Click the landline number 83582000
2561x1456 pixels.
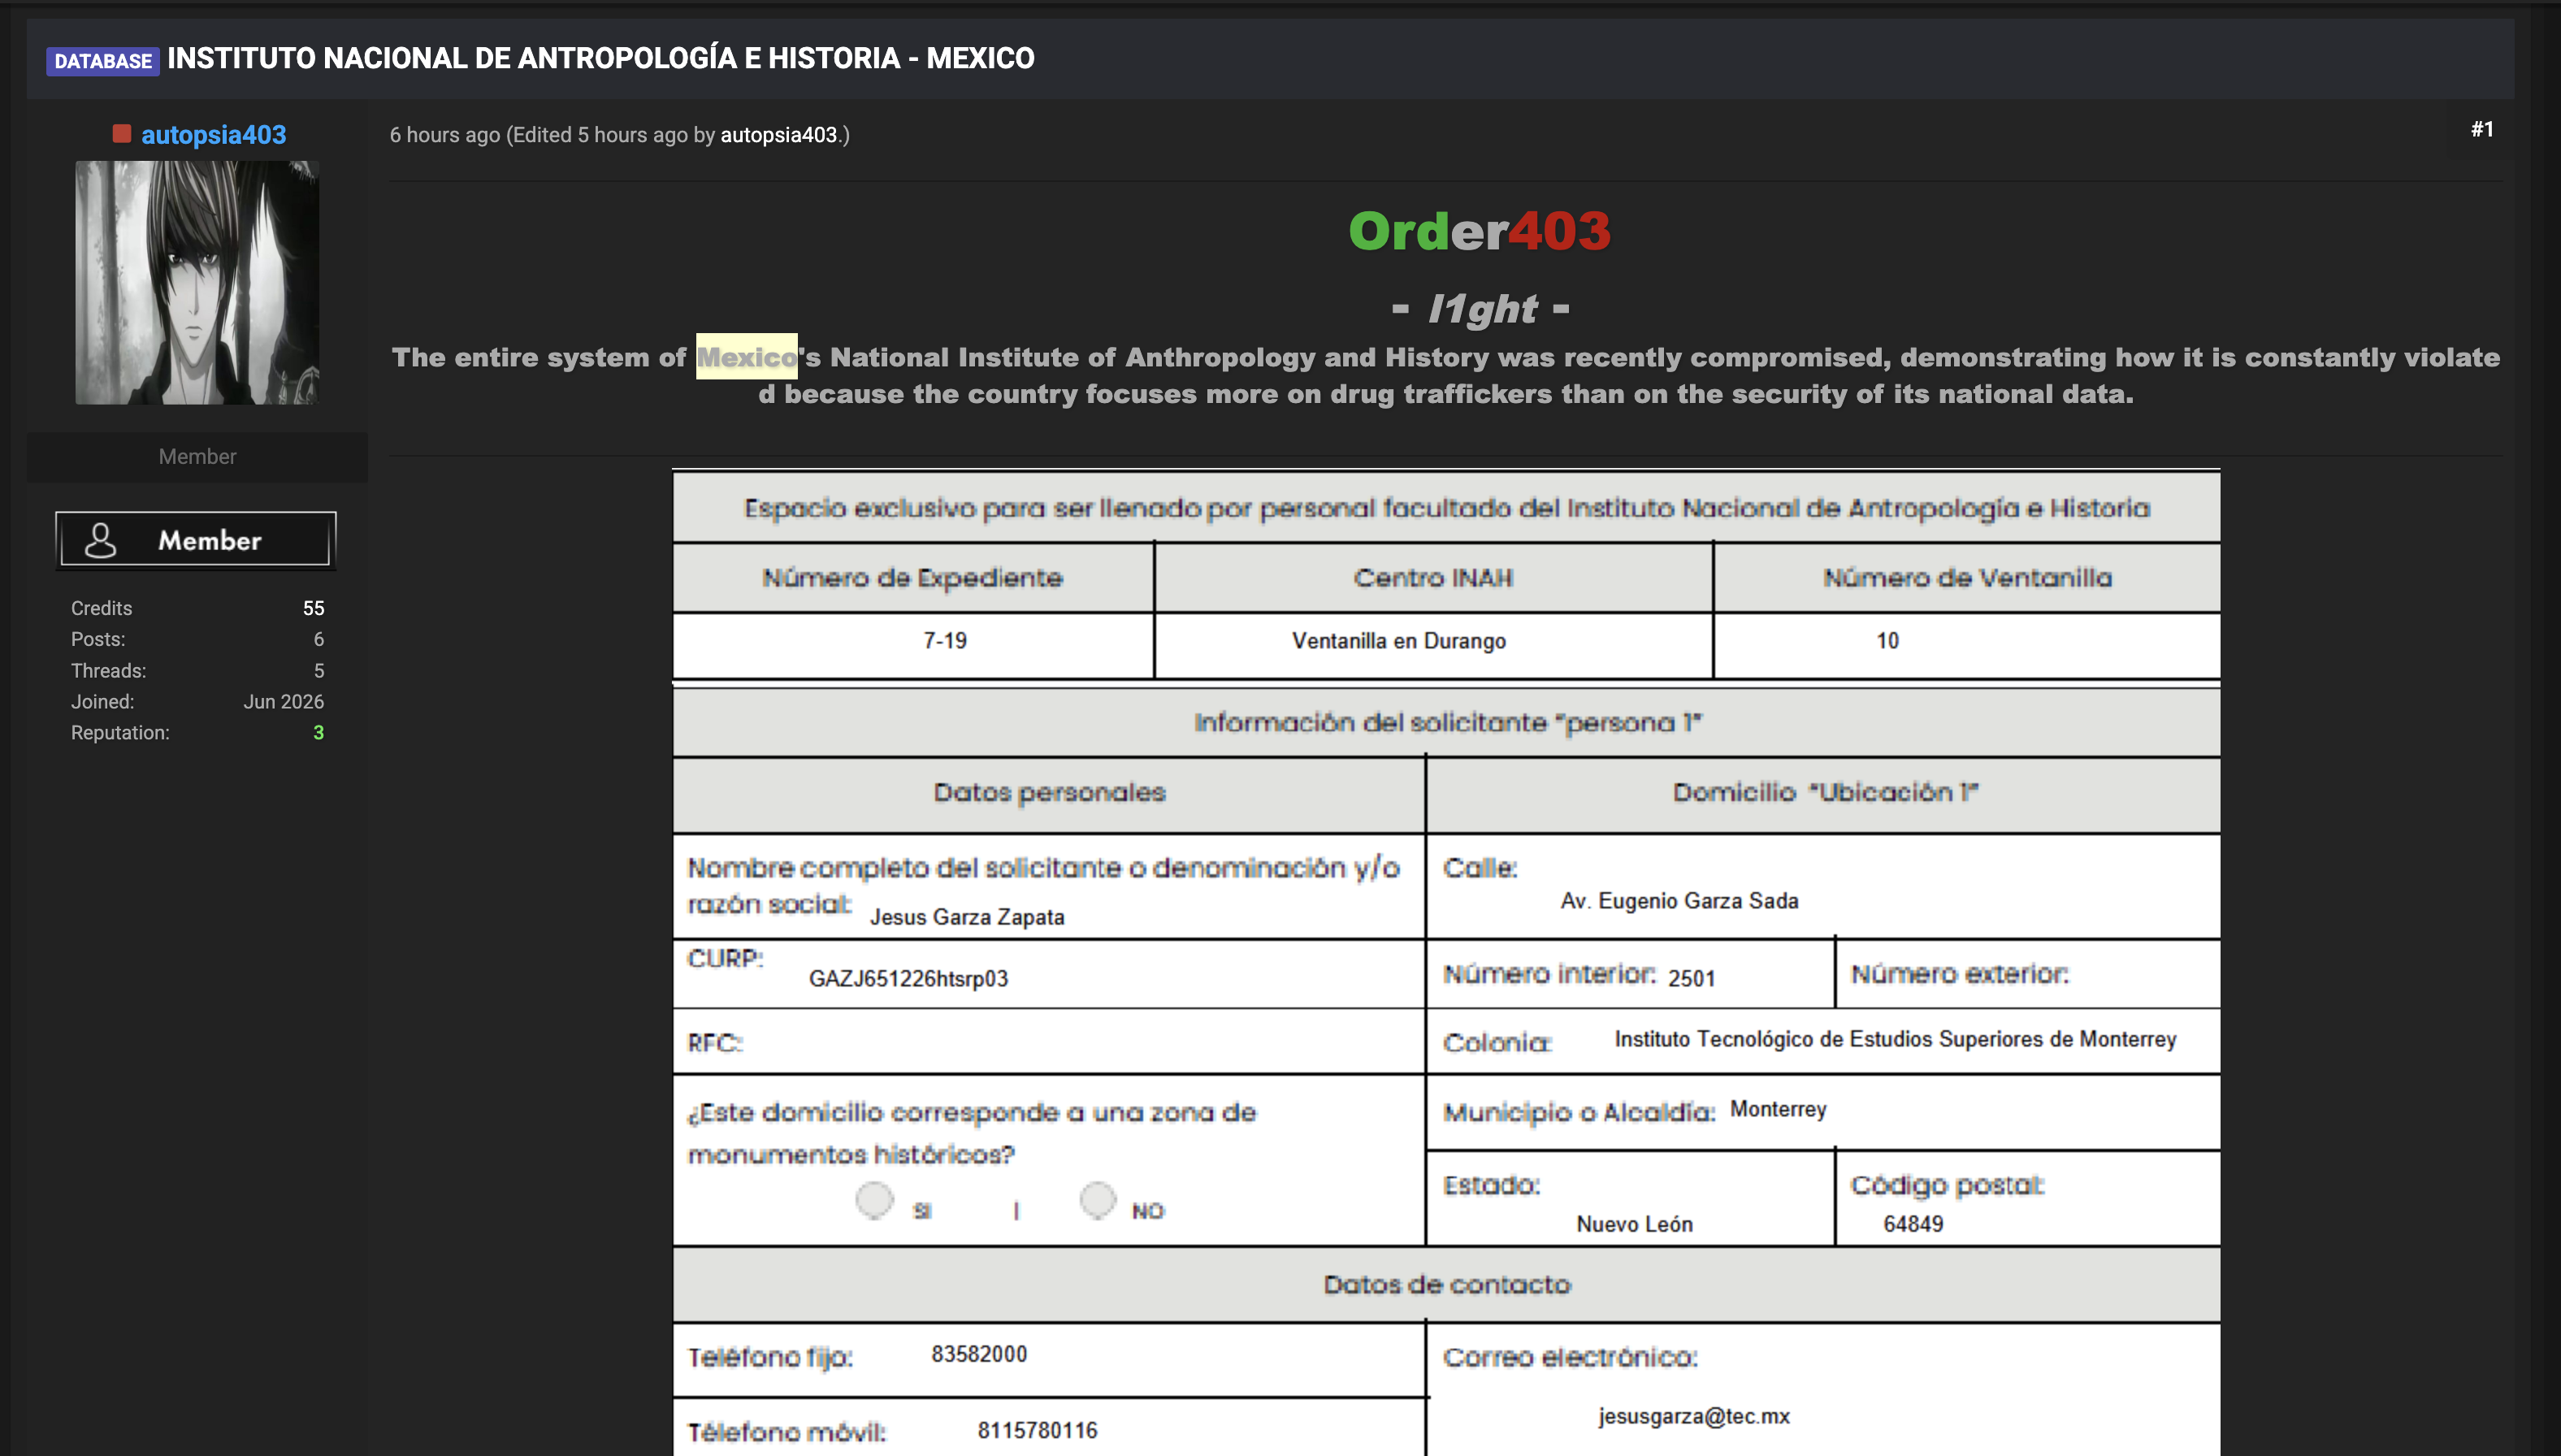pyautogui.click(x=979, y=1354)
